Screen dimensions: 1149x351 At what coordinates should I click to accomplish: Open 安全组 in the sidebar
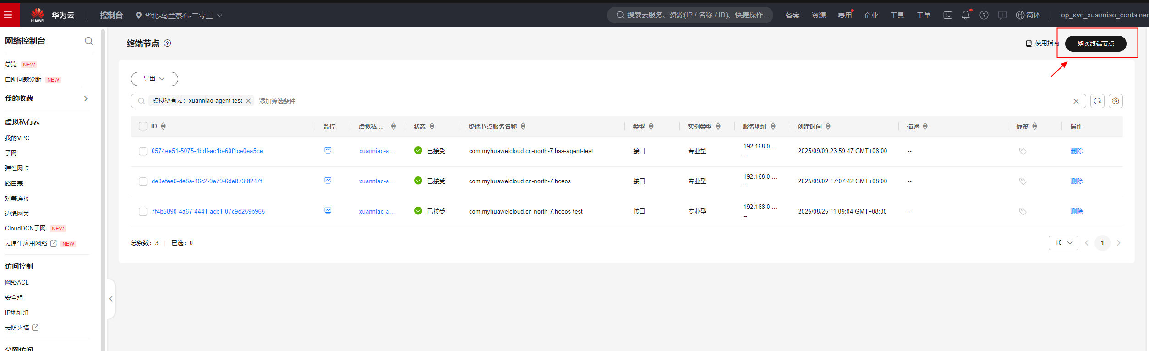point(14,298)
